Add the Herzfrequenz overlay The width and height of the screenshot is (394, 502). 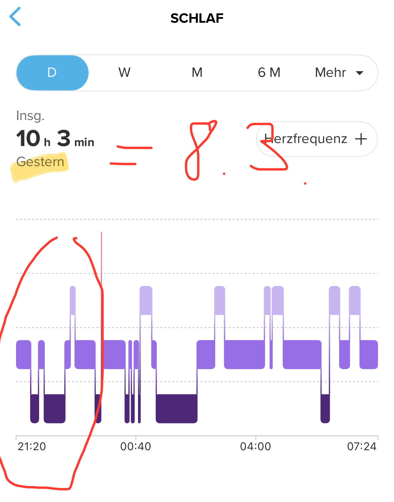[x=316, y=139]
